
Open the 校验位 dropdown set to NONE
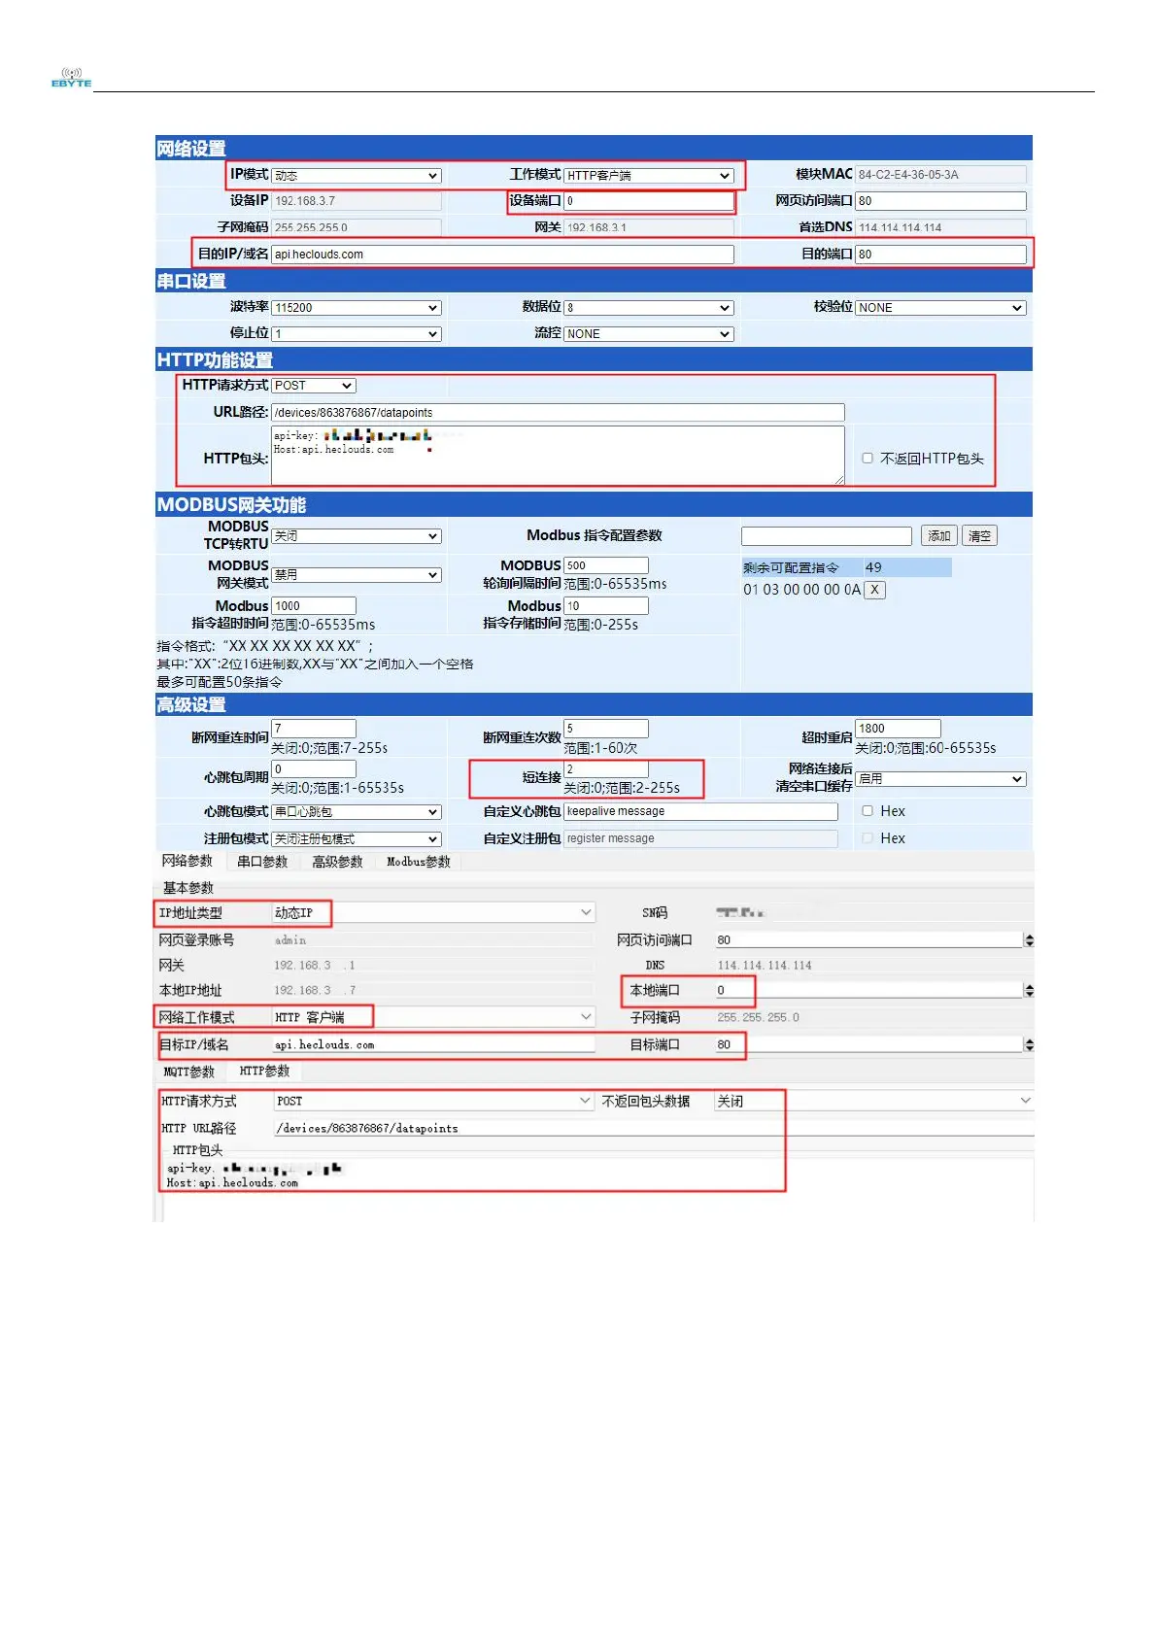coord(940,308)
